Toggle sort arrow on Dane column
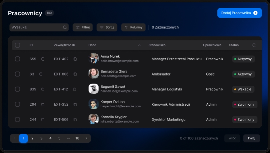This screenshot has width=270, height=153. pyautogui.click(x=139, y=45)
